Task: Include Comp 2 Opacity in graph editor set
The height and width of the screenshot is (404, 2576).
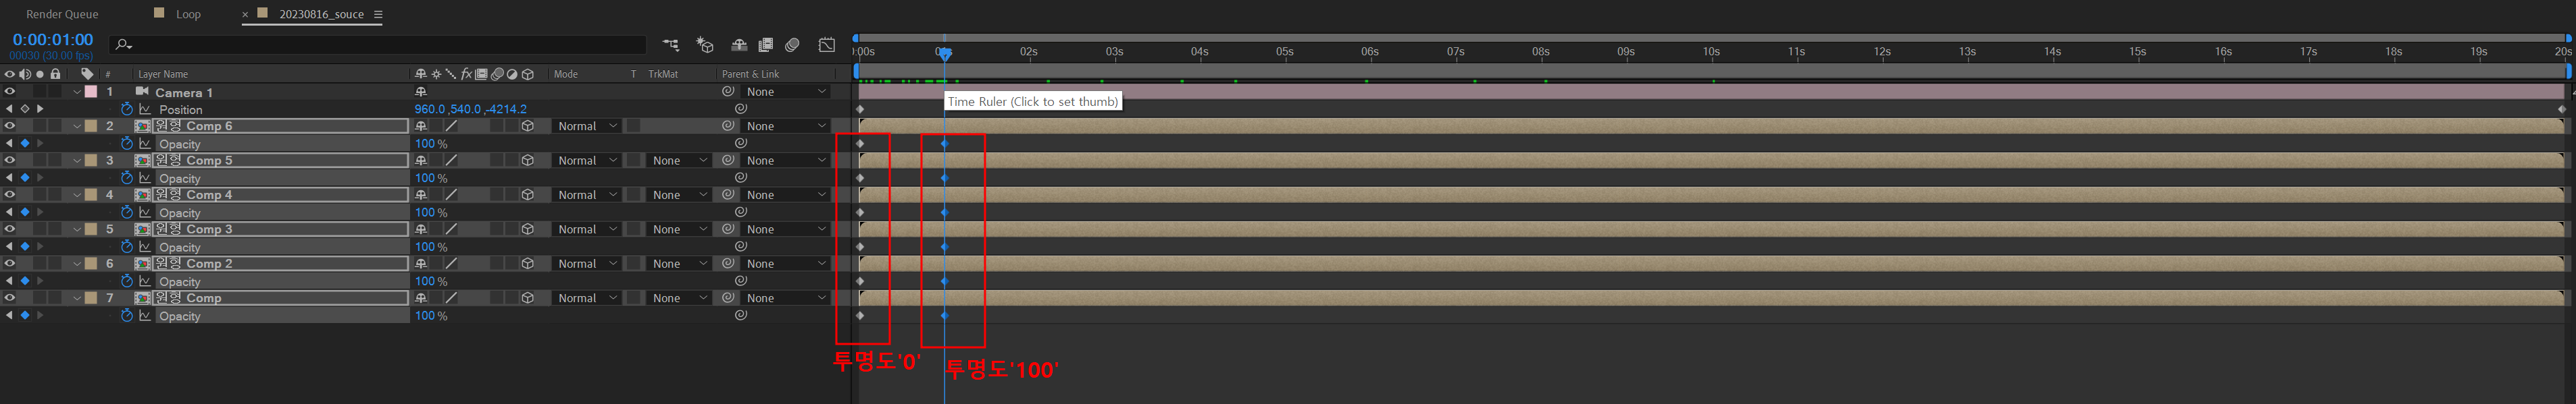Action: coord(145,281)
